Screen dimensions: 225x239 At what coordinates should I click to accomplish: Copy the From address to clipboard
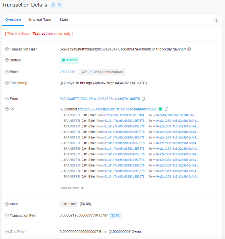point(143,99)
